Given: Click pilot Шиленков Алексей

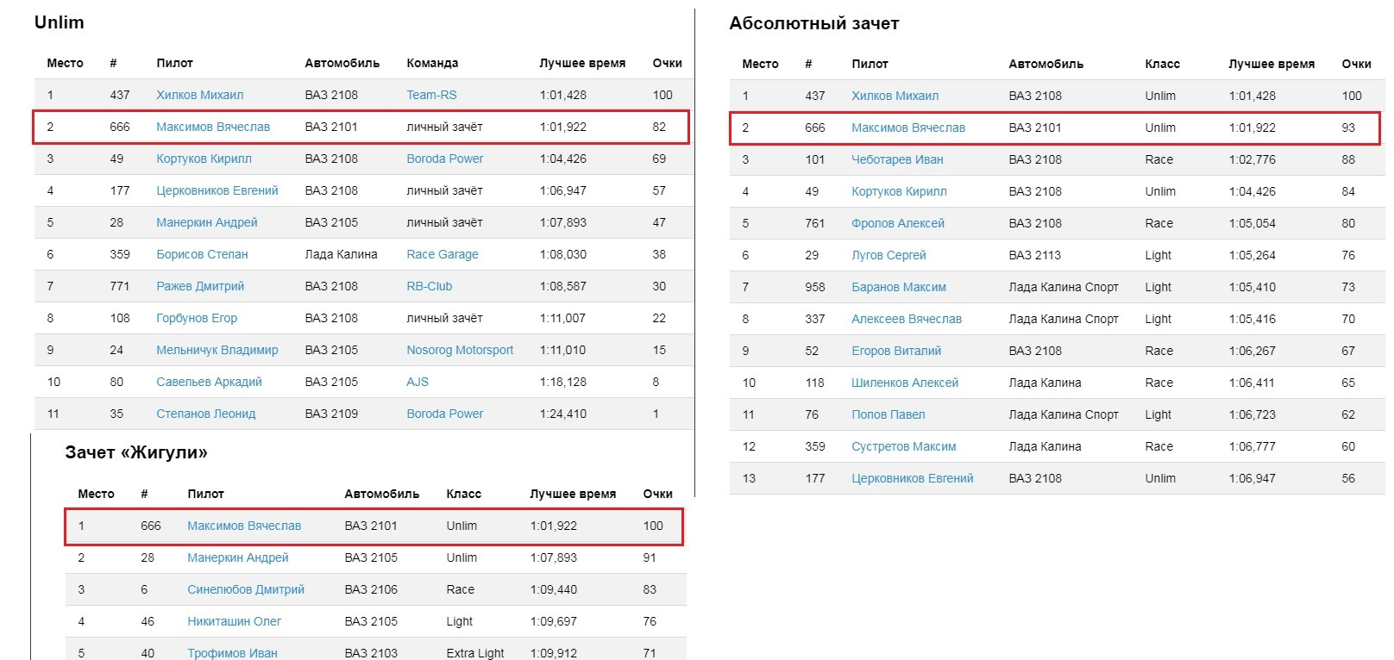Looking at the screenshot, I should (x=904, y=383).
